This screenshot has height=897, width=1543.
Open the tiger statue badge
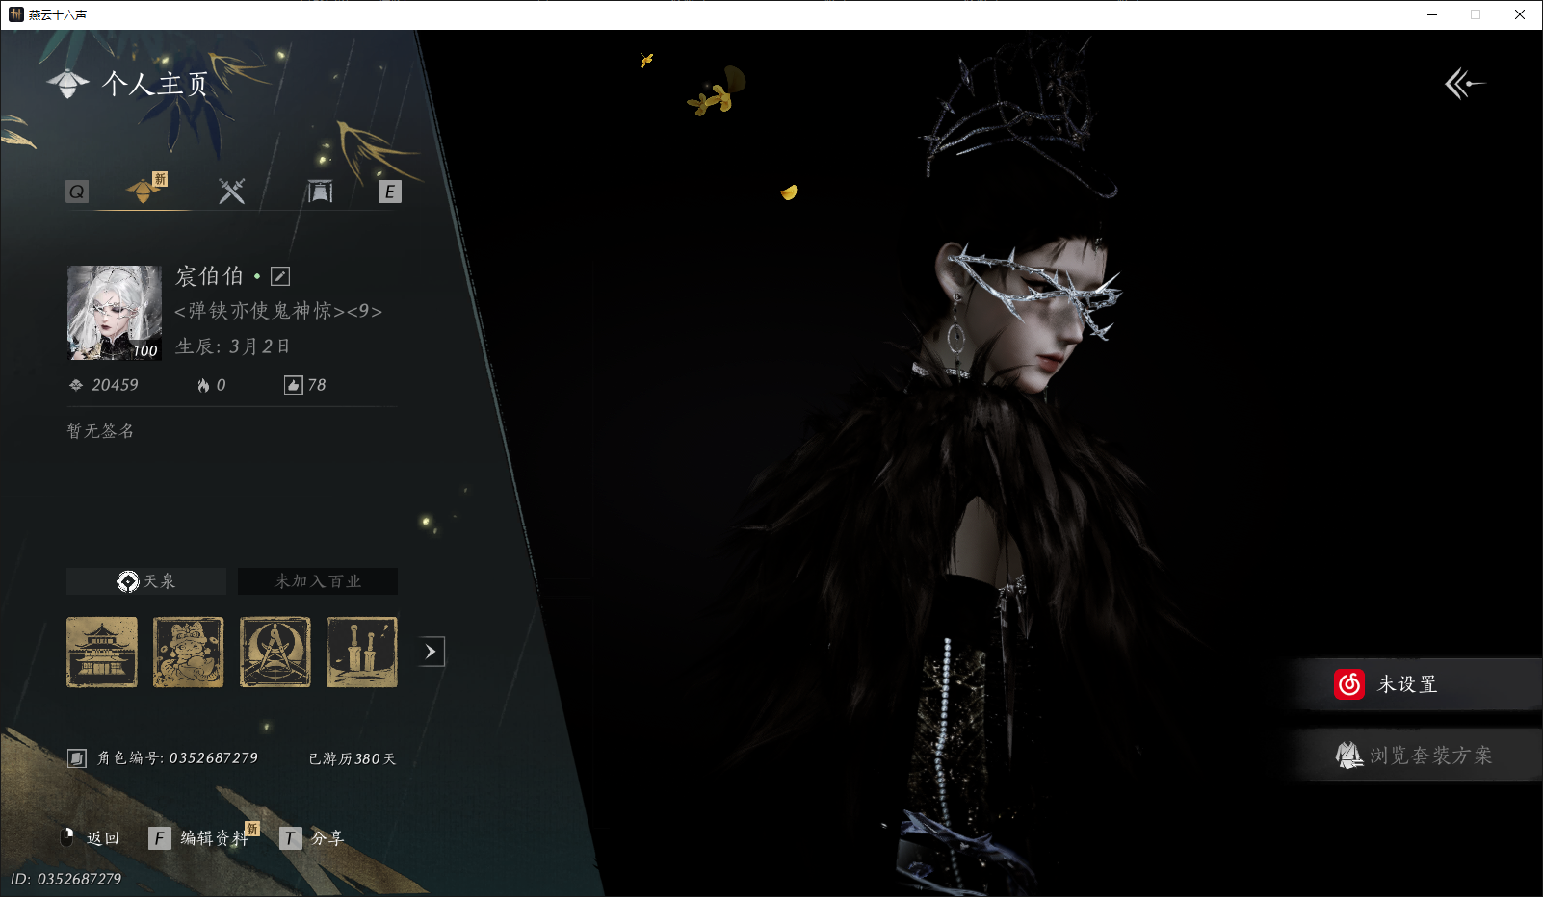point(189,652)
